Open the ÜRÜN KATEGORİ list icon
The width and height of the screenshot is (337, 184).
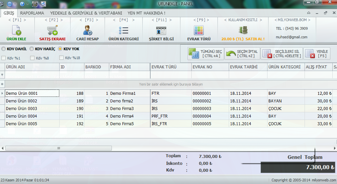(123, 30)
